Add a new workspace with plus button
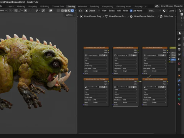This screenshot has height=138, width=184. (146, 7)
